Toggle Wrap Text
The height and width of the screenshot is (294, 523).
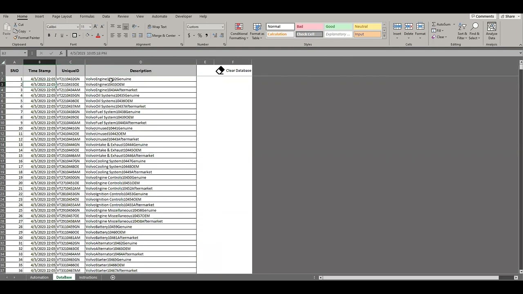(156, 27)
